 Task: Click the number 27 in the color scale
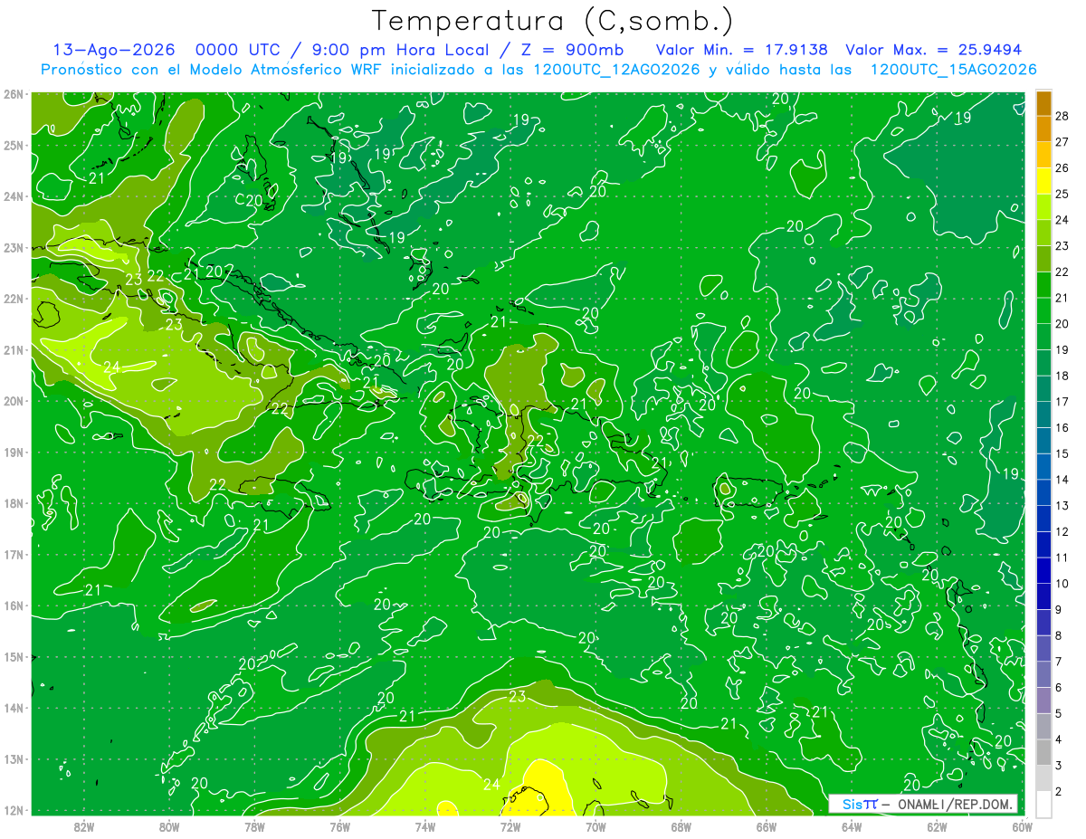pyautogui.click(x=1062, y=141)
